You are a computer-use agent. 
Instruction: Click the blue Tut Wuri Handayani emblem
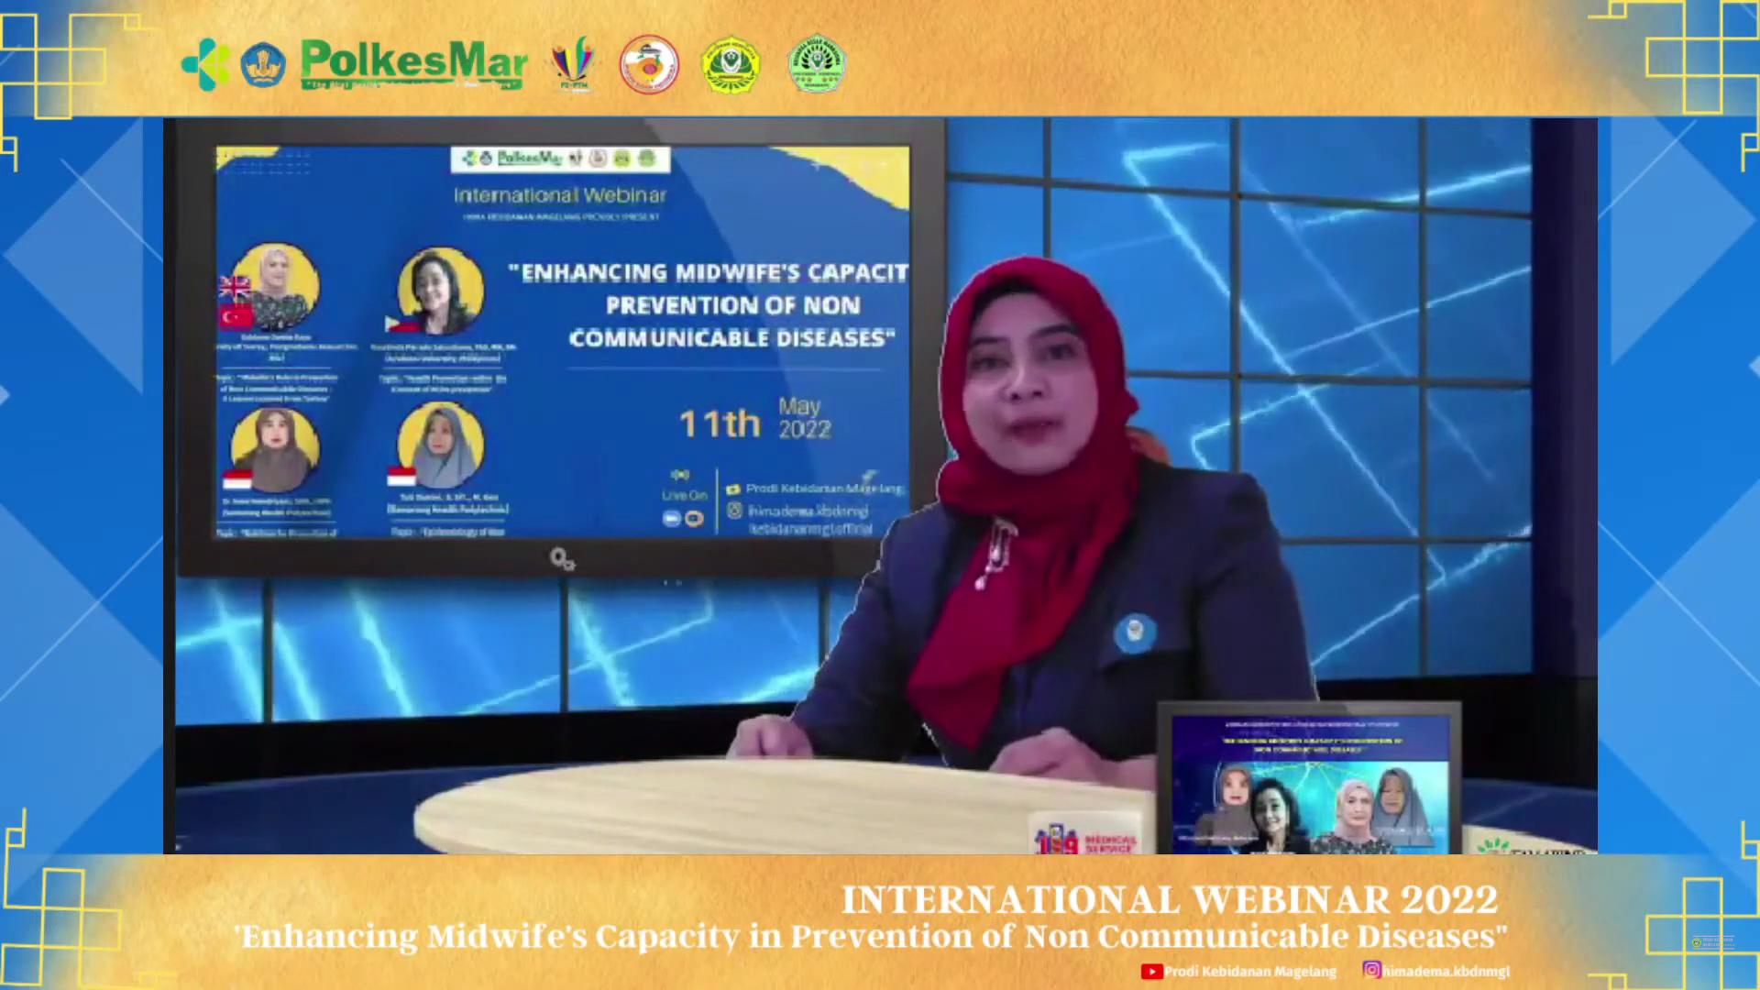[x=263, y=65]
